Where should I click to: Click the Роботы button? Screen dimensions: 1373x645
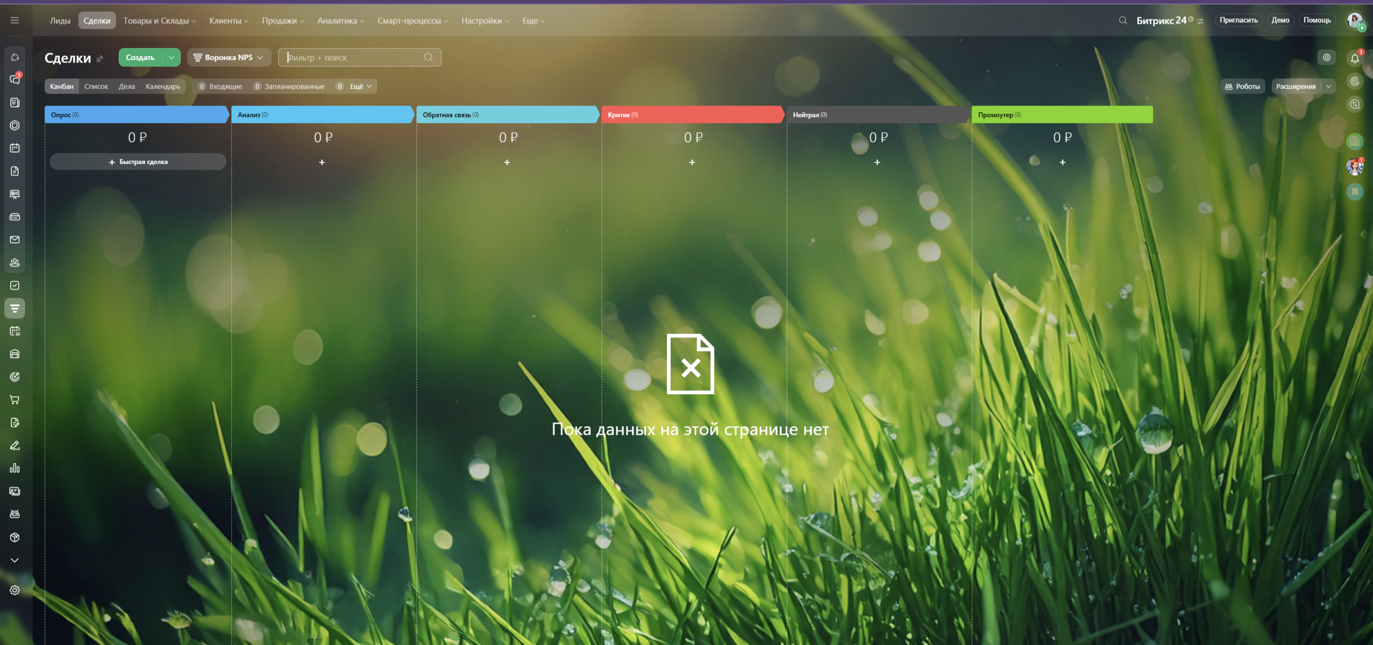coord(1242,87)
